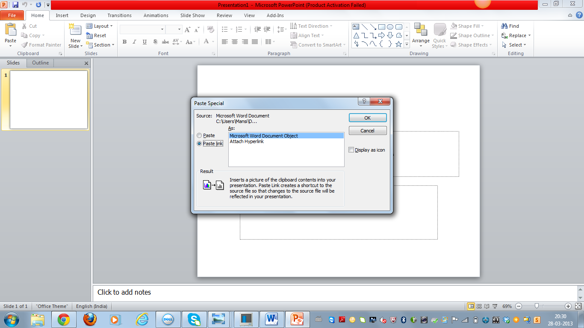Viewport: 584px width, 328px height.
Task: Apply Strikethrough formatting
Action: click(x=165, y=42)
